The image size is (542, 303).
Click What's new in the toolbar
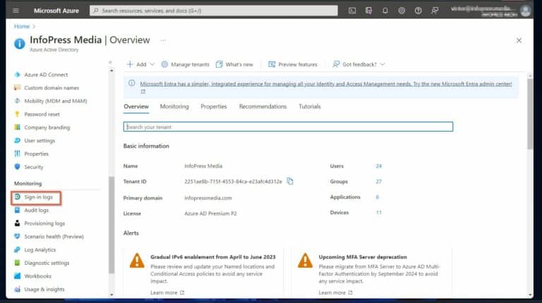234,64
